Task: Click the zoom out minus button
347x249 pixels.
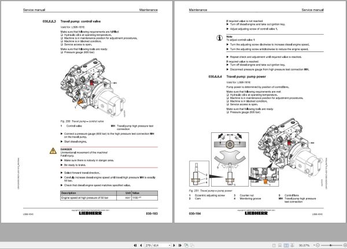Action: 318,245
